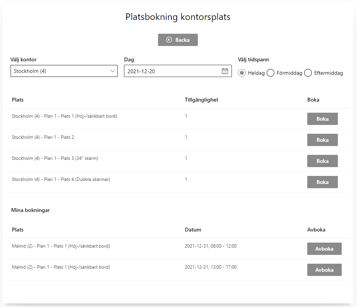
Task: Select the Heldag radio button
Action: [242, 73]
